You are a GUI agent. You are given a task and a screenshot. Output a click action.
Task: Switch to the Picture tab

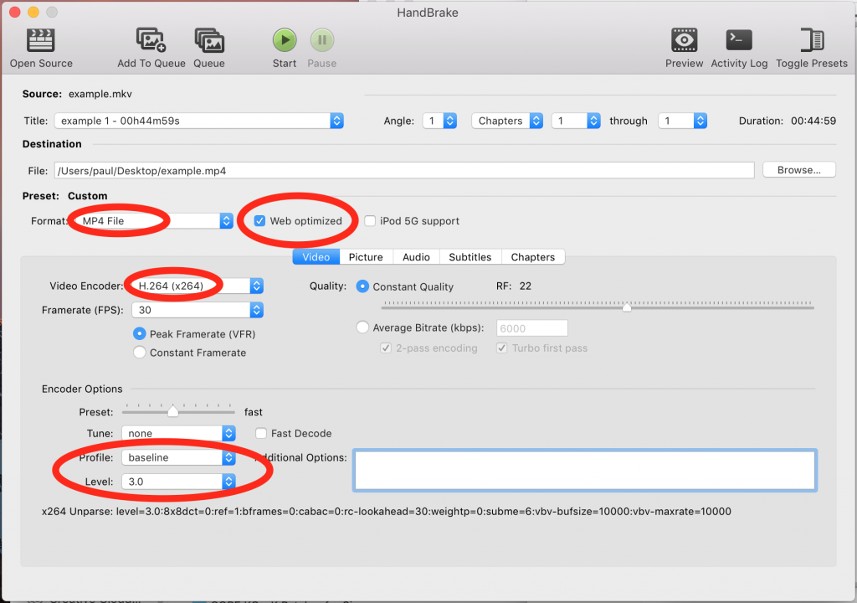(366, 256)
